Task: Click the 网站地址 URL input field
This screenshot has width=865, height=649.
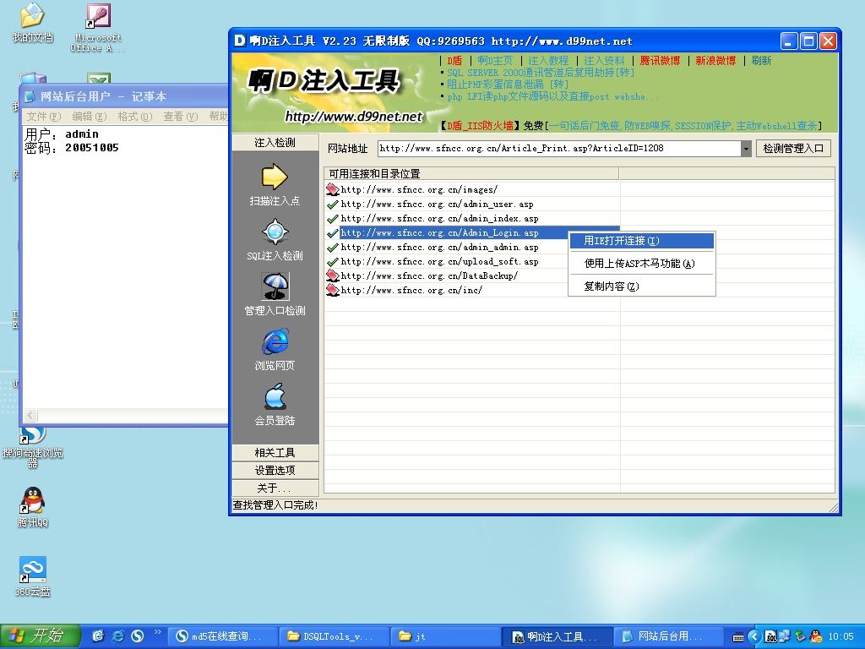Action: pyautogui.click(x=559, y=149)
